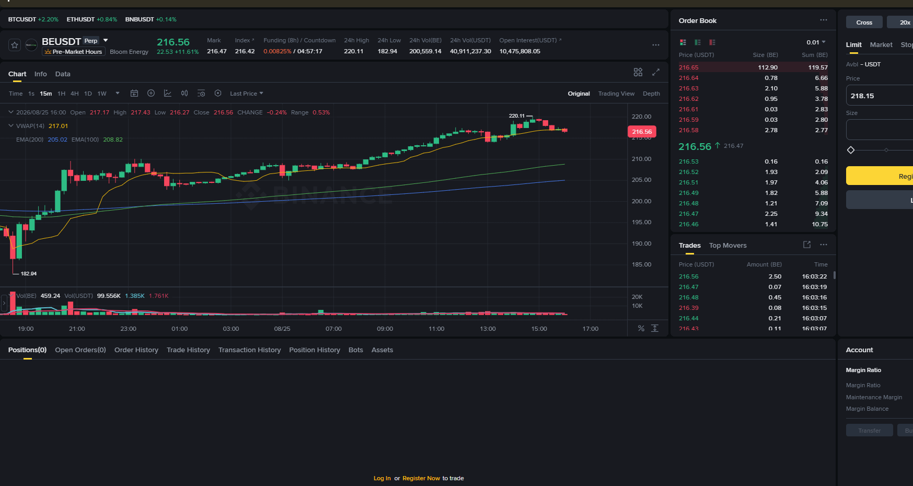Click the Log In link
The image size is (913, 486).
click(382, 478)
